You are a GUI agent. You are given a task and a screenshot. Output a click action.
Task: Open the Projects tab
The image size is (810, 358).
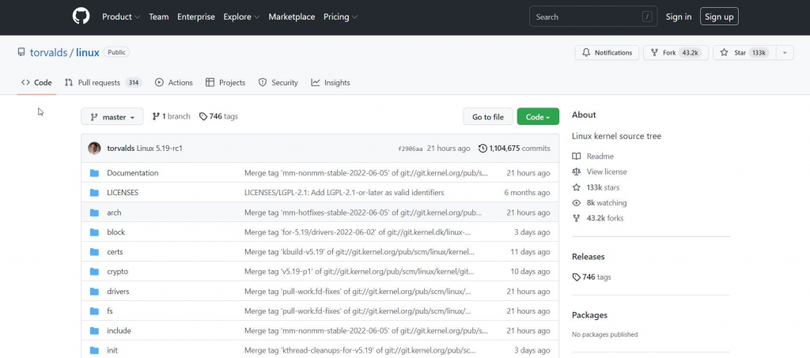pyautogui.click(x=225, y=82)
